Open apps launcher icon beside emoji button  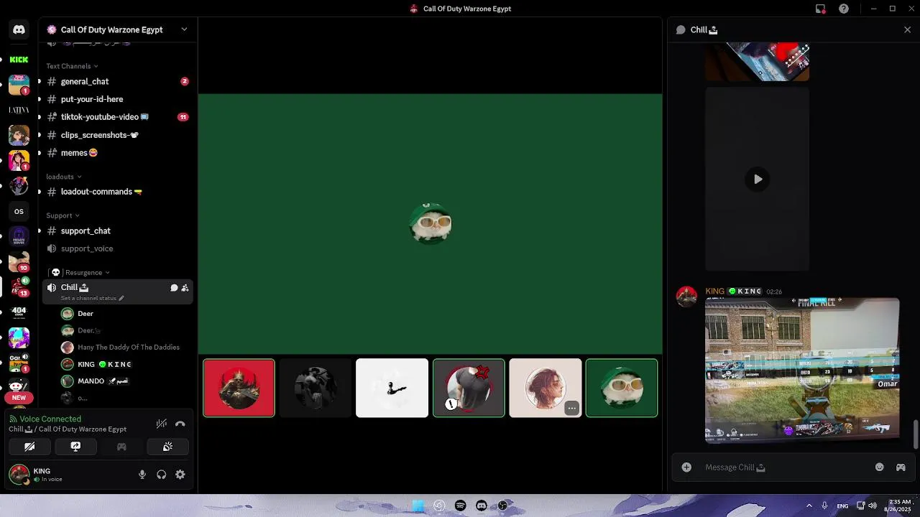(x=901, y=467)
